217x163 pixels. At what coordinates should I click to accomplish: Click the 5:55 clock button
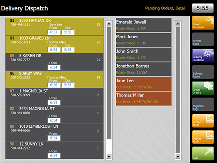pyautogui.click(x=203, y=8)
